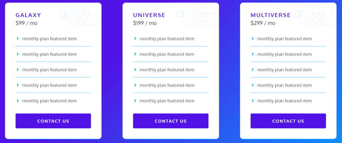This screenshot has width=342, height=143.
Task: Click chevron icon of third Galaxy feature
Action: [x=18, y=70]
